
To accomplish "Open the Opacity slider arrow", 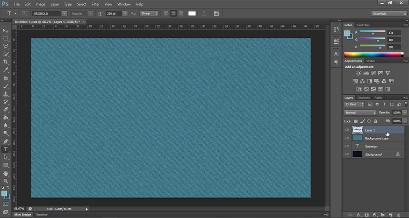I will (x=405, y=113).
